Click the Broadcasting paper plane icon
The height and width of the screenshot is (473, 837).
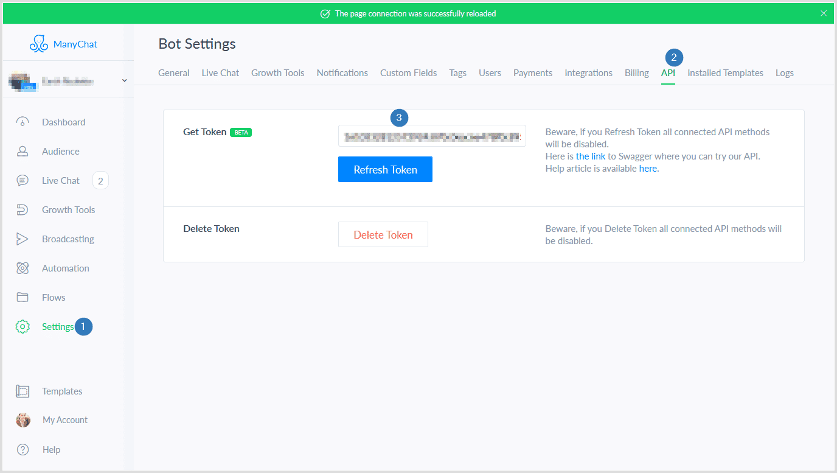[x=23, y=239]
